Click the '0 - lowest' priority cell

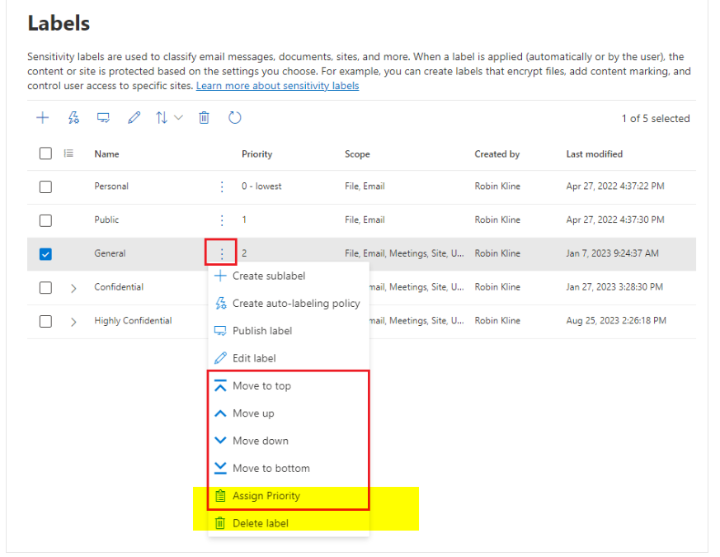pyautogui.click(x=261, y=186)
